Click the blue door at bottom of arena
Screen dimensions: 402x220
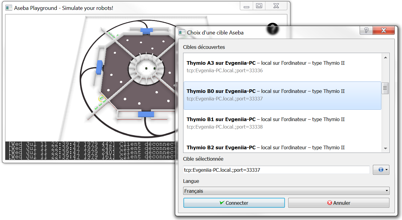[146, 114]
